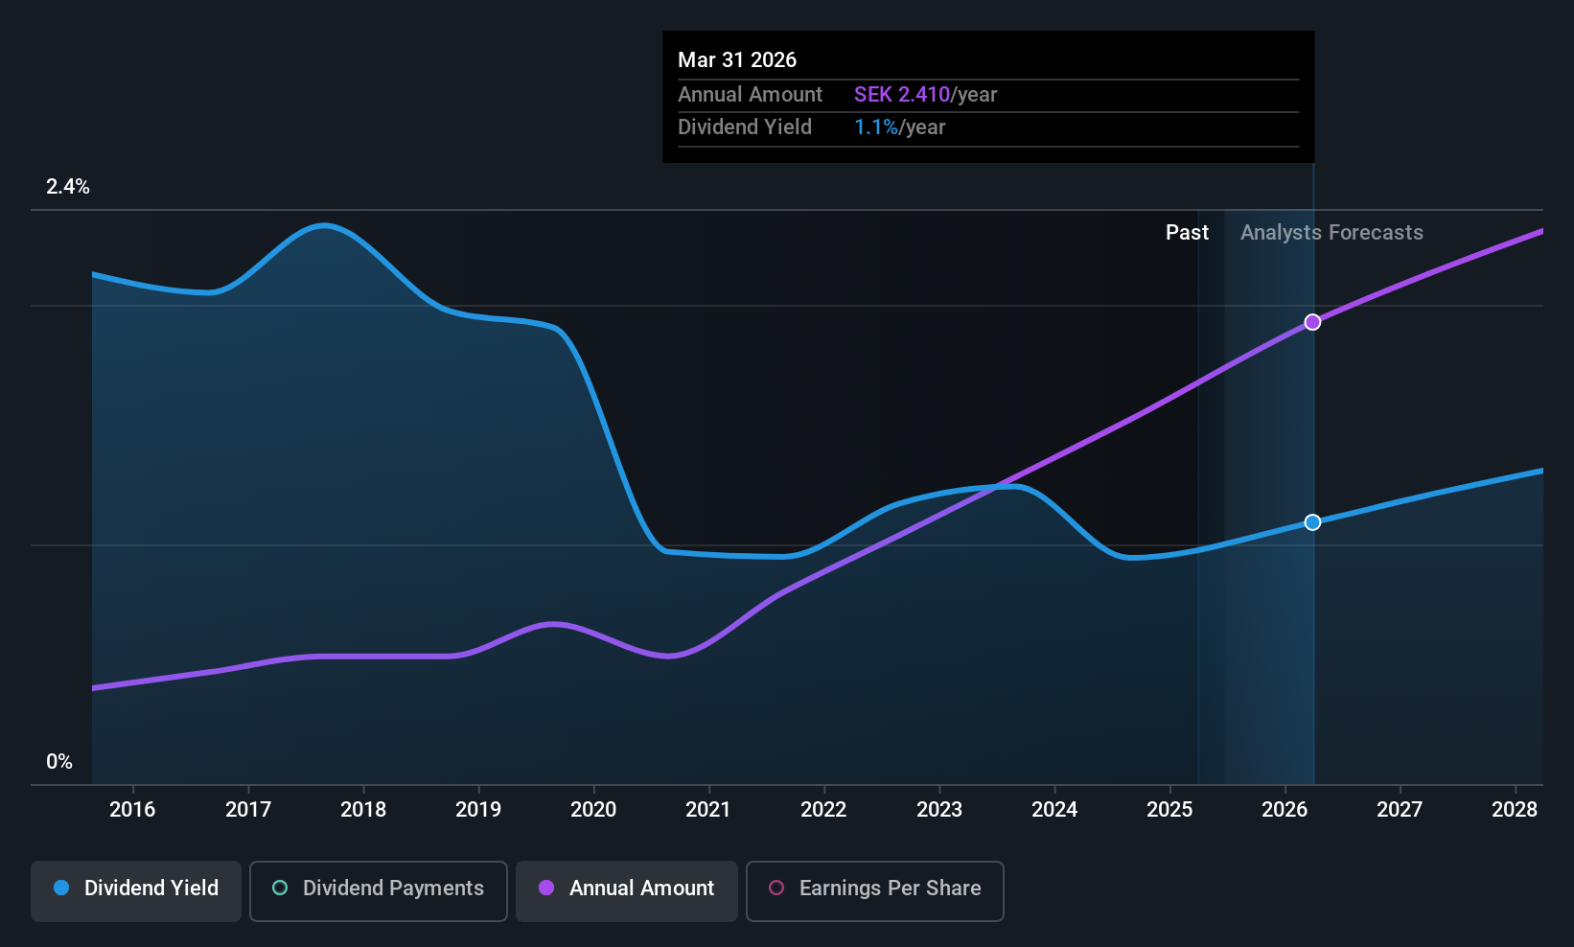Enable the Earnings Per Share series
The width and height of the screenshot is (1574, 947).
(875, 890)
